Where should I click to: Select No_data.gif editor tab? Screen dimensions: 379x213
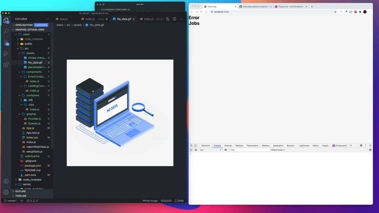click(x=124, y=19)
